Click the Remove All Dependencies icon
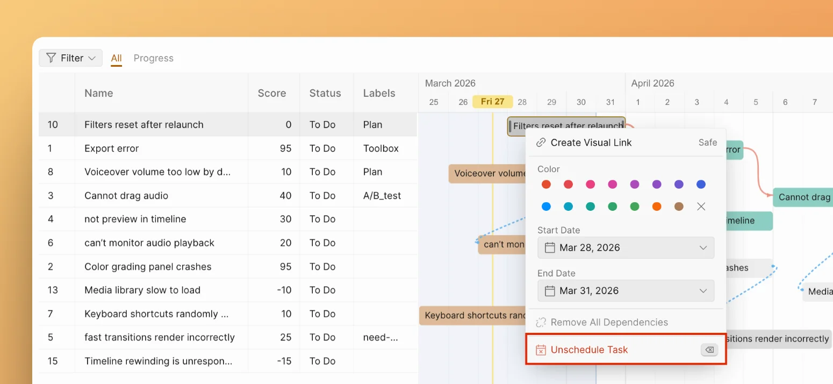 pyautogui.click(x=541, y=323)
